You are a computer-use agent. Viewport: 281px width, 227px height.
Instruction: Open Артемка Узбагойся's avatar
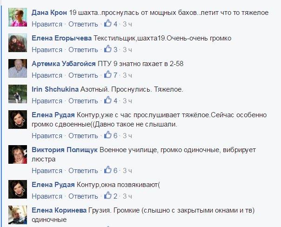tap(18, 68)
